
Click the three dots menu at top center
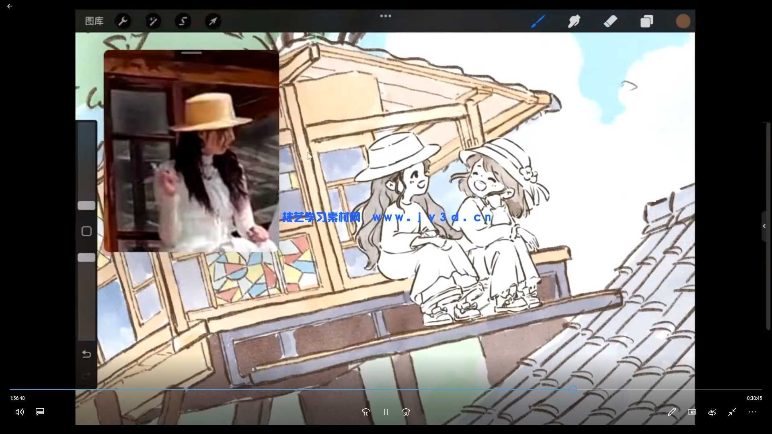pos(386,16)
